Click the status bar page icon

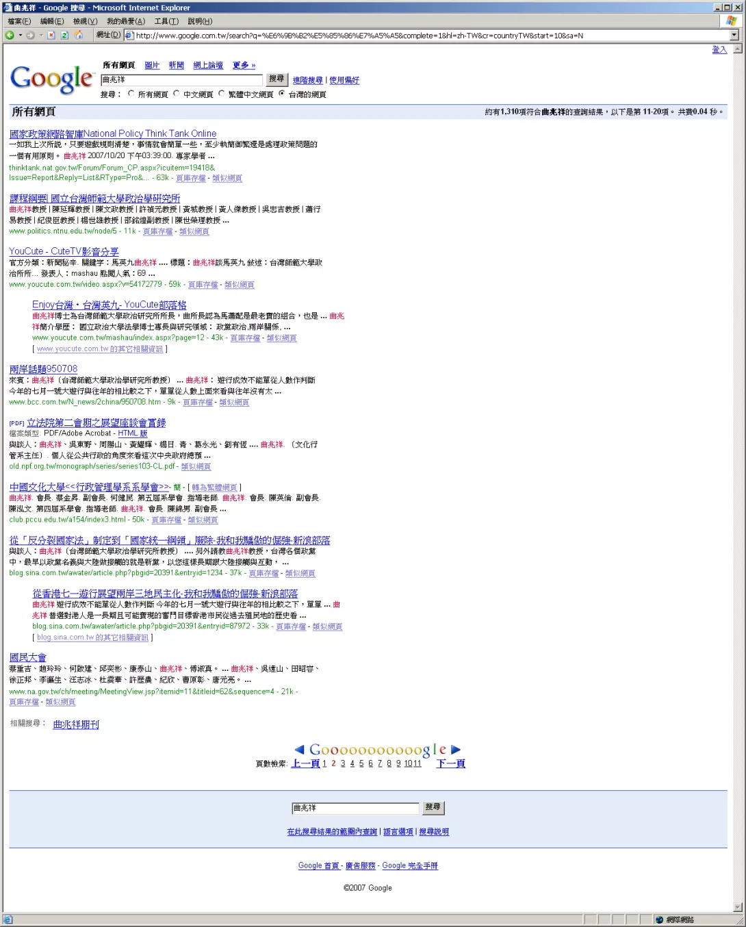(x=8, y=919)
